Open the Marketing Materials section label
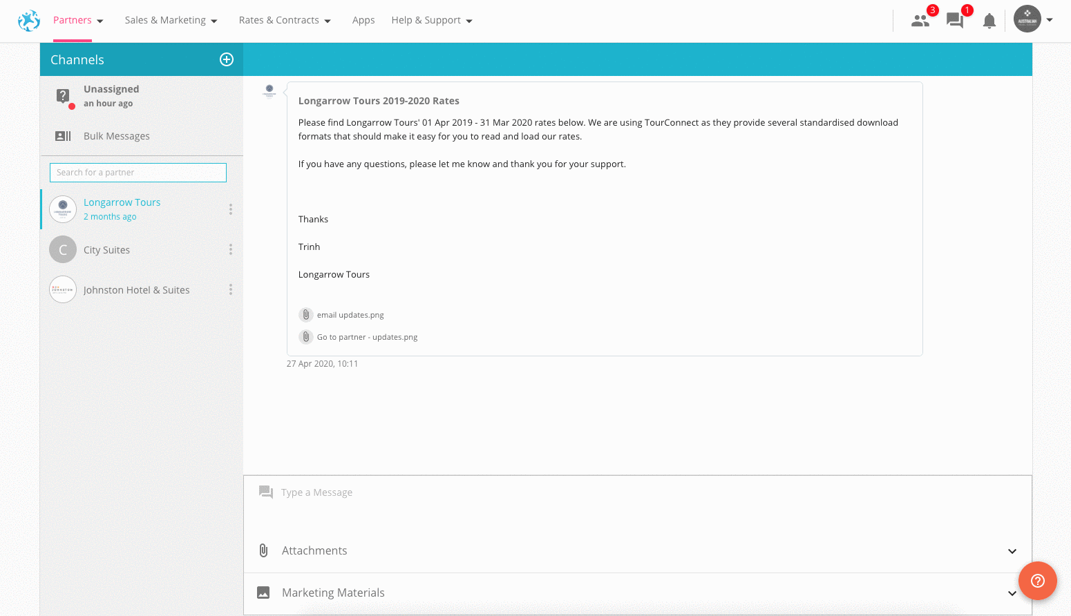1071x616 pixels. tap(333, 593)
